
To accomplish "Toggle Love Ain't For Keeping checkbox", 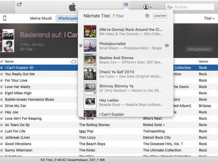I will [1, 118].
